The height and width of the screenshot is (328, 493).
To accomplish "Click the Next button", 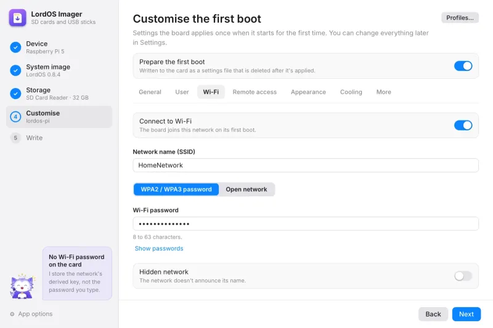I will (467, 314).
